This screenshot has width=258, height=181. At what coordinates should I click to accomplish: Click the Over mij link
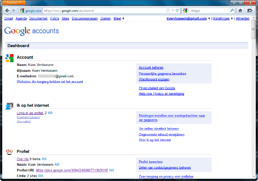pos(23,159)
